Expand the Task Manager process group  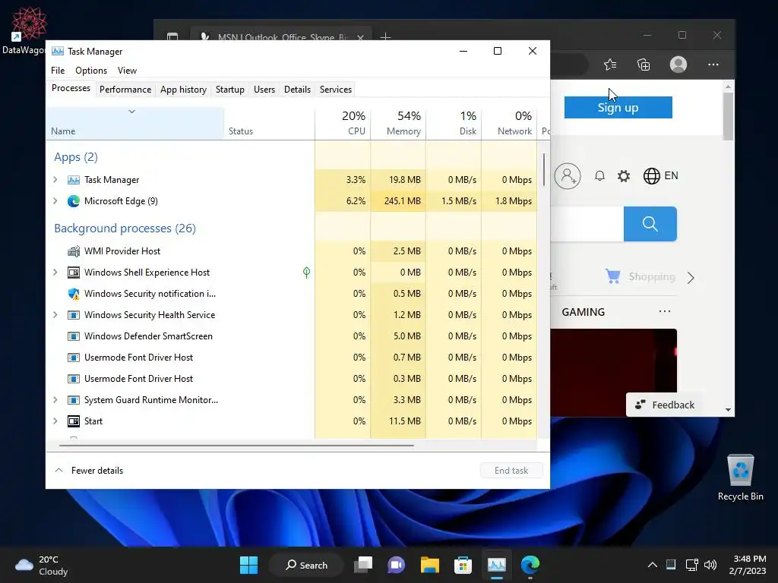[x=55, y=179]
